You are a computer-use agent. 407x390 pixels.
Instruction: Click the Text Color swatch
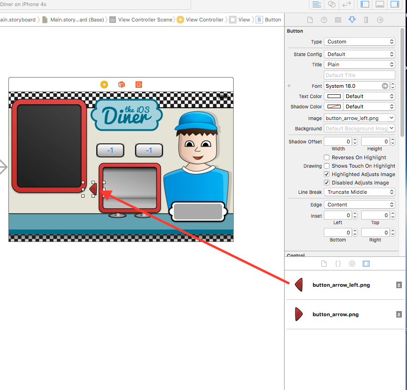point(334,96)
